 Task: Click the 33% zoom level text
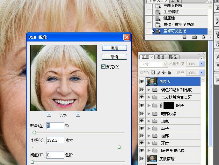click(x=63, y=115)
